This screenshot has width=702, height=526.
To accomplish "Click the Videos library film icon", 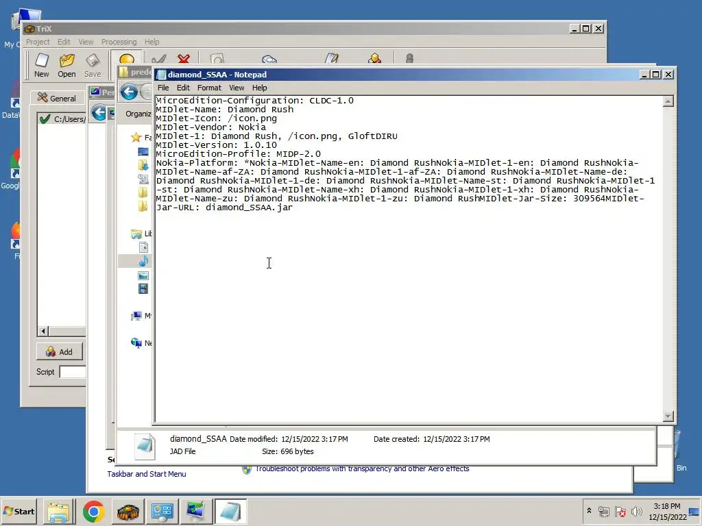I will coord(143,289).
